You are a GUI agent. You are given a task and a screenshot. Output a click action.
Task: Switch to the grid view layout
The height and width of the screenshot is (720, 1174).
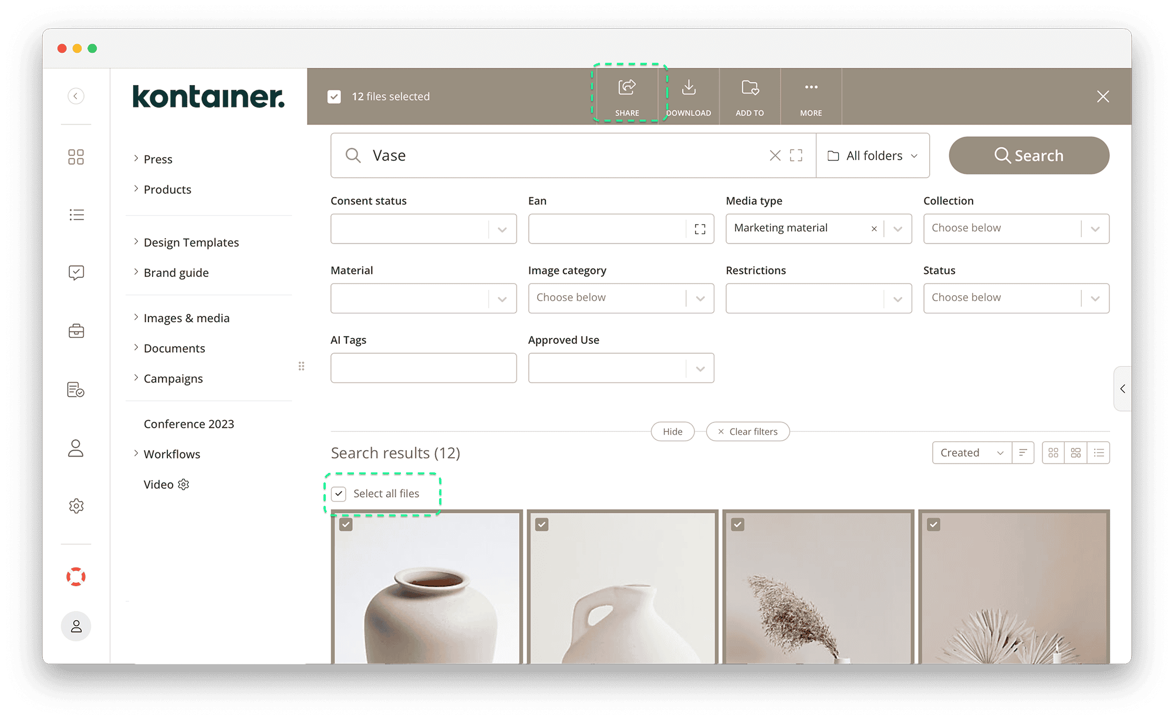pos(1052,452)
